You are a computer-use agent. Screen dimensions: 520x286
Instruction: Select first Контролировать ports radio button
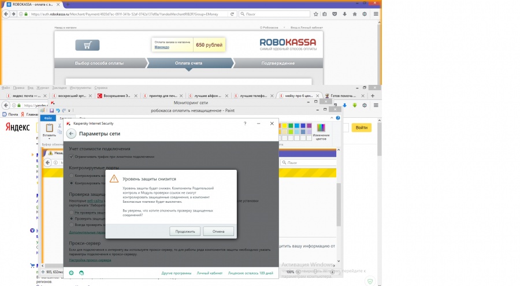[71, 176]
